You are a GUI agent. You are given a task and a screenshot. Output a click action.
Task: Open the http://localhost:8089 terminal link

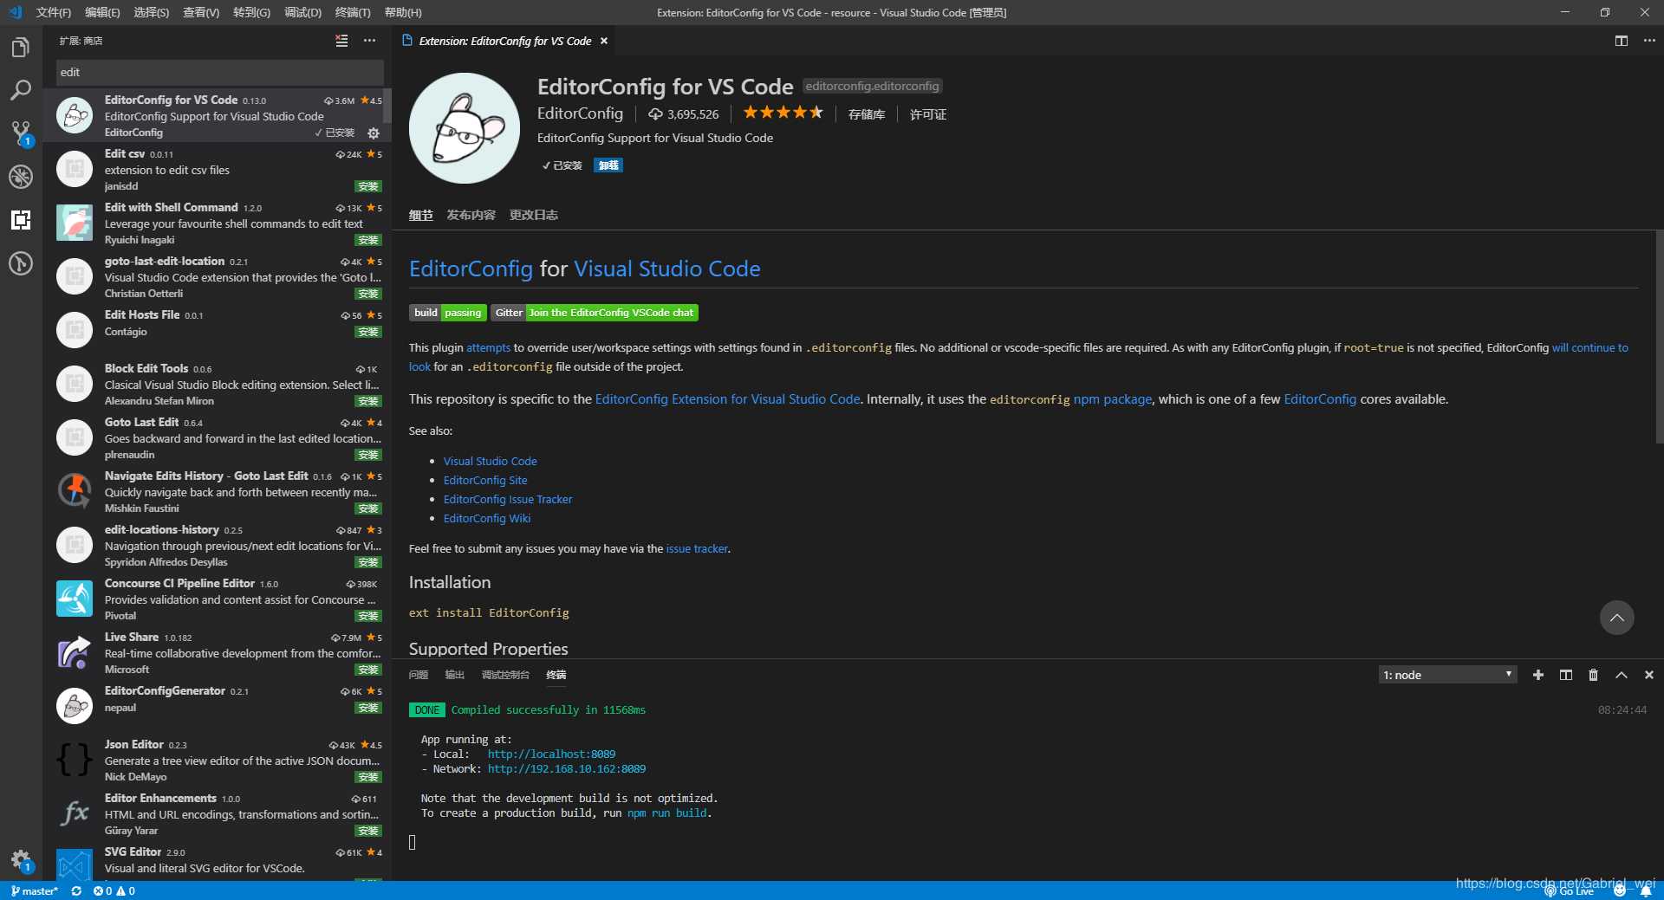(551, 754)
